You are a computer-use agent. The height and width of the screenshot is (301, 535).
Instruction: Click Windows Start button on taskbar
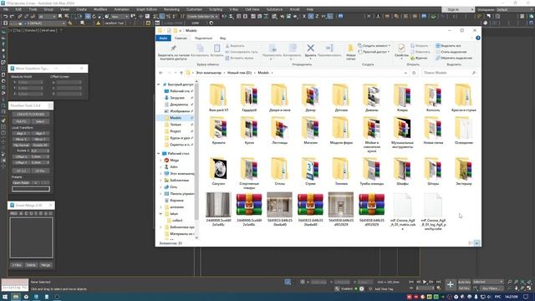pyautogui.click(x=5, y=297)
